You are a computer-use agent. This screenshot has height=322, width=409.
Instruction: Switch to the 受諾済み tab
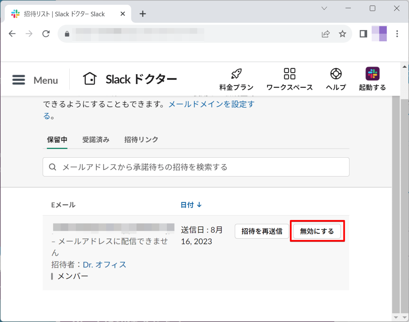96,140
